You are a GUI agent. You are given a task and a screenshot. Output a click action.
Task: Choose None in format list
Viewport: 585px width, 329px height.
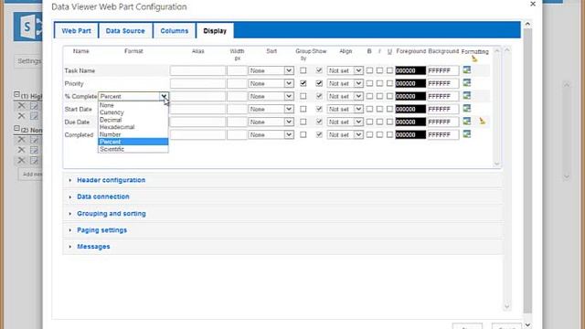[x=133, y=105]
